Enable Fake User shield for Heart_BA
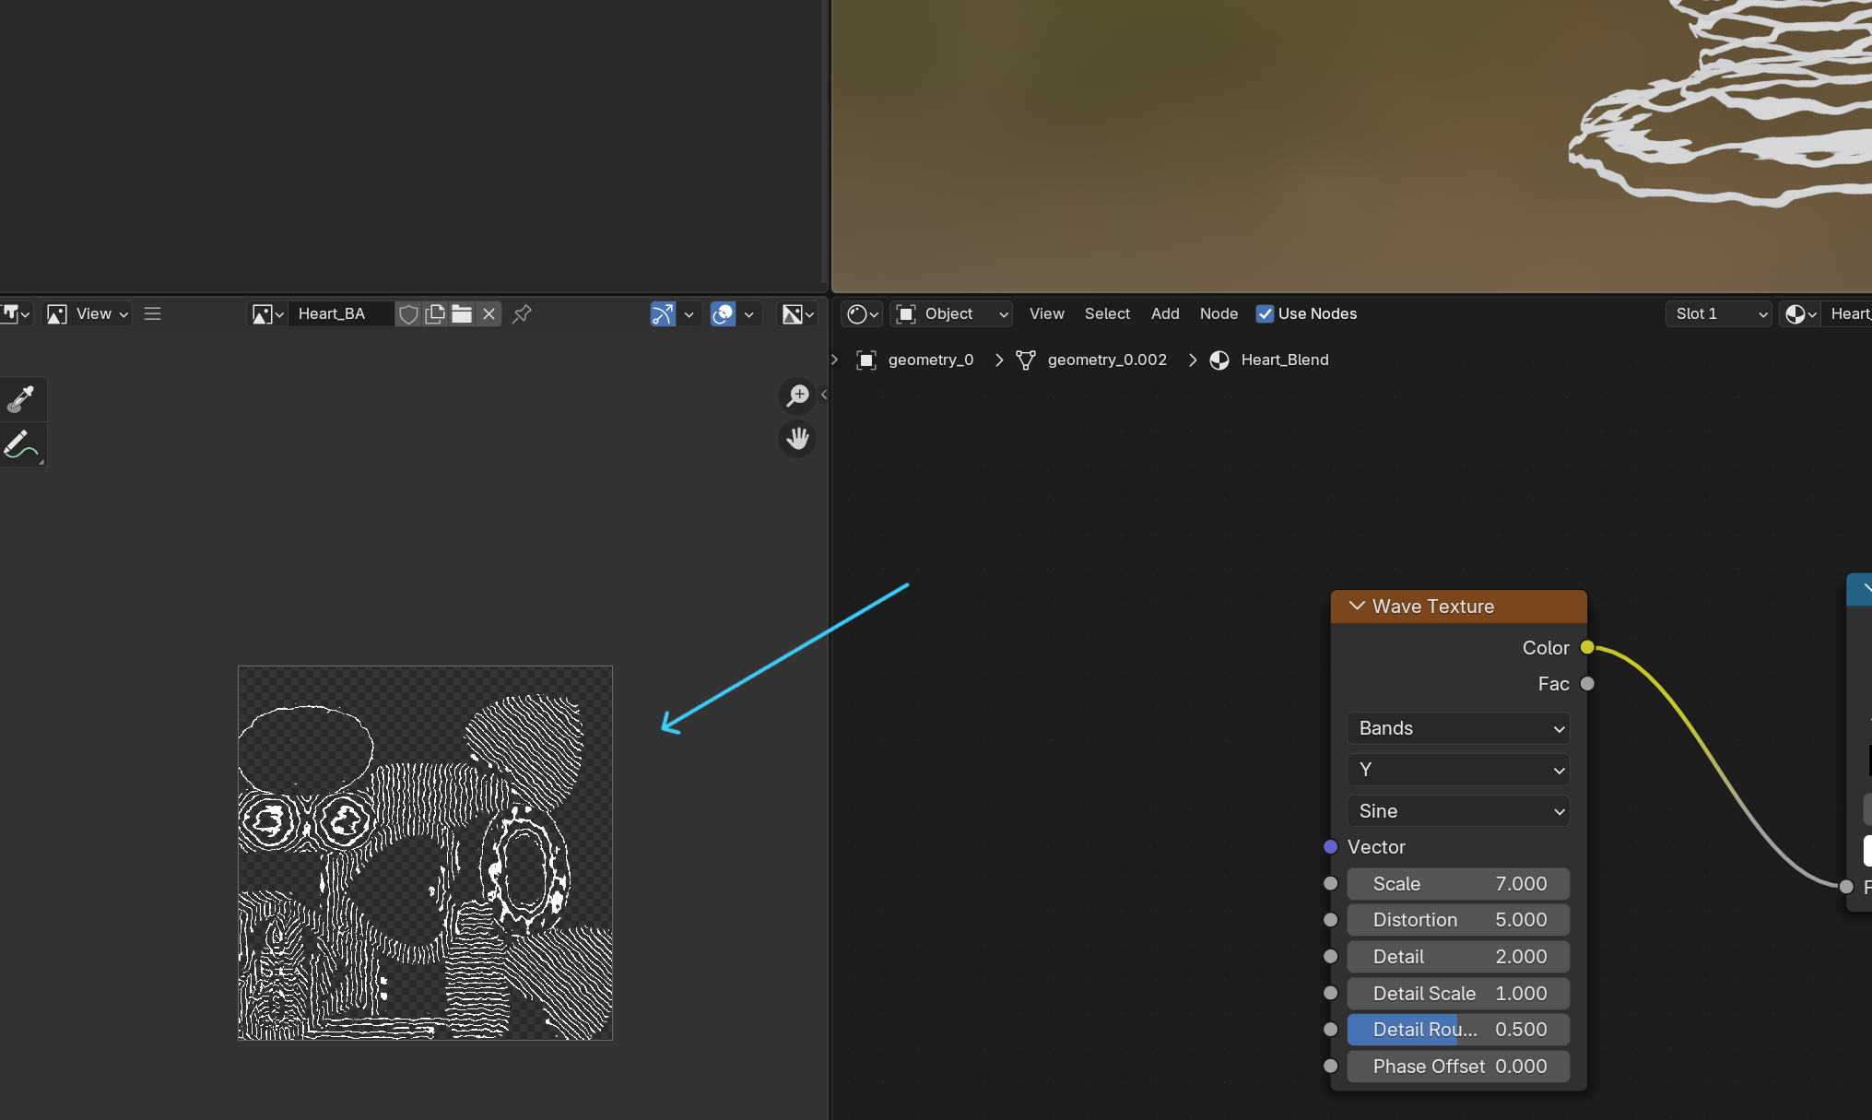1872x1120 pixels. [408, 314]
